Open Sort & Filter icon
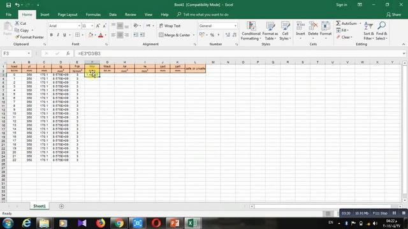 click(368, 26)
